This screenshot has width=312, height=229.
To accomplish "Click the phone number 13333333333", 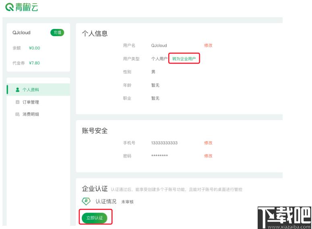I will point(164,143).
